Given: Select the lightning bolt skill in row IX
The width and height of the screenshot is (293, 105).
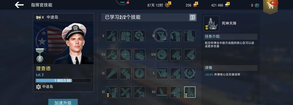Looking at the screenshot, I should [x=140, y=73].
